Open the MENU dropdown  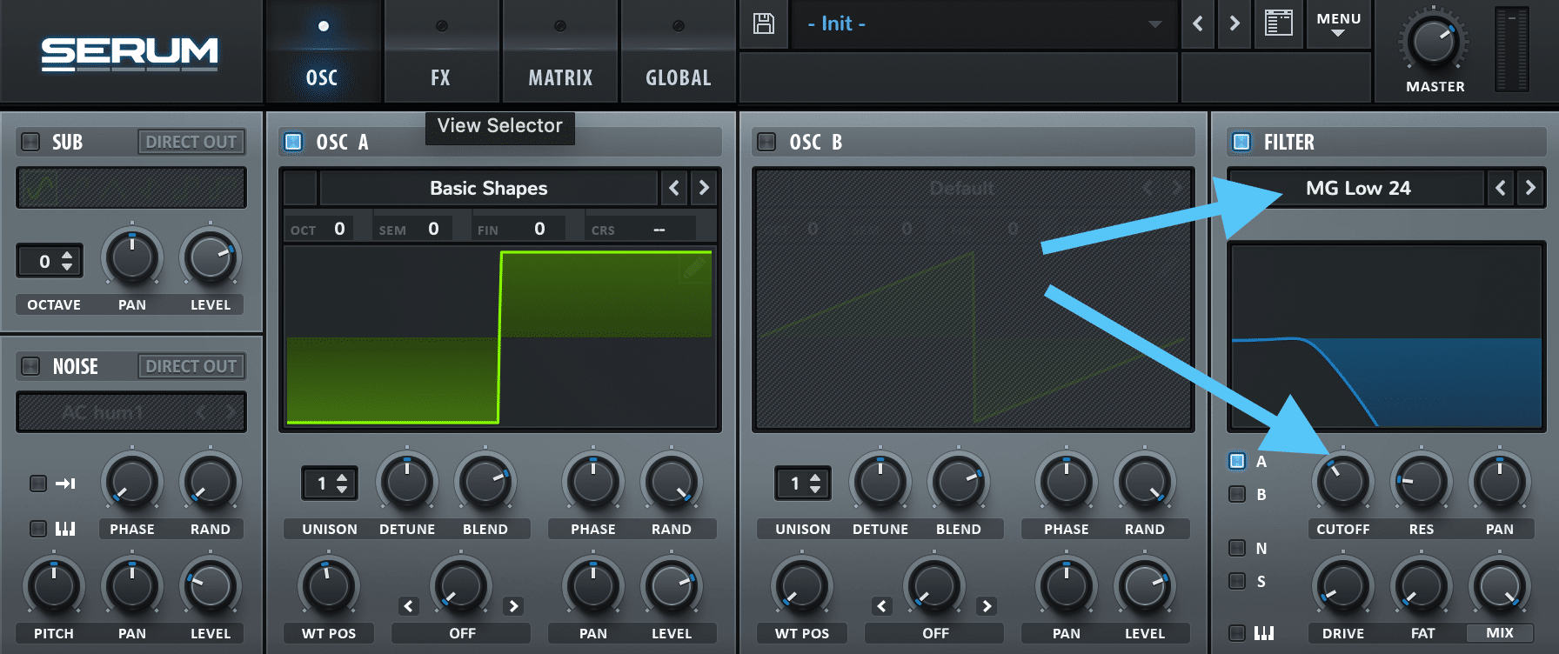pyautogui.click(x=1338, y=23)
